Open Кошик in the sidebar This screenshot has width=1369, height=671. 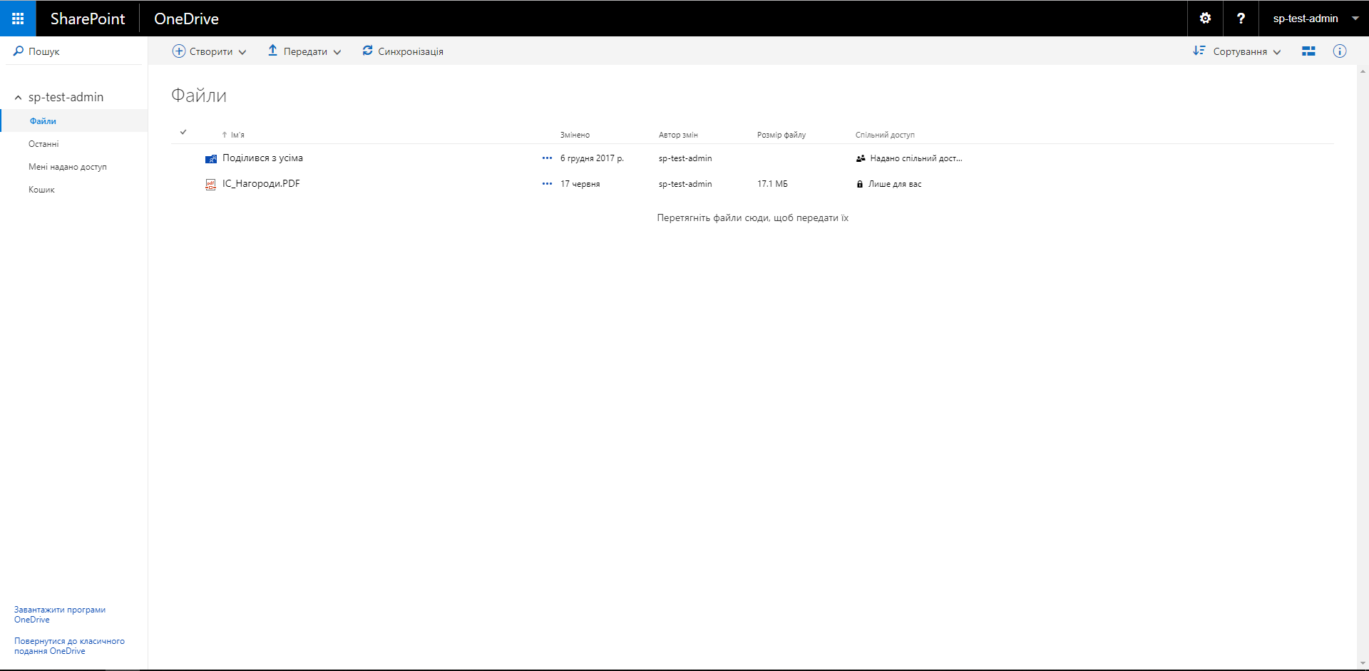point(41,190)
